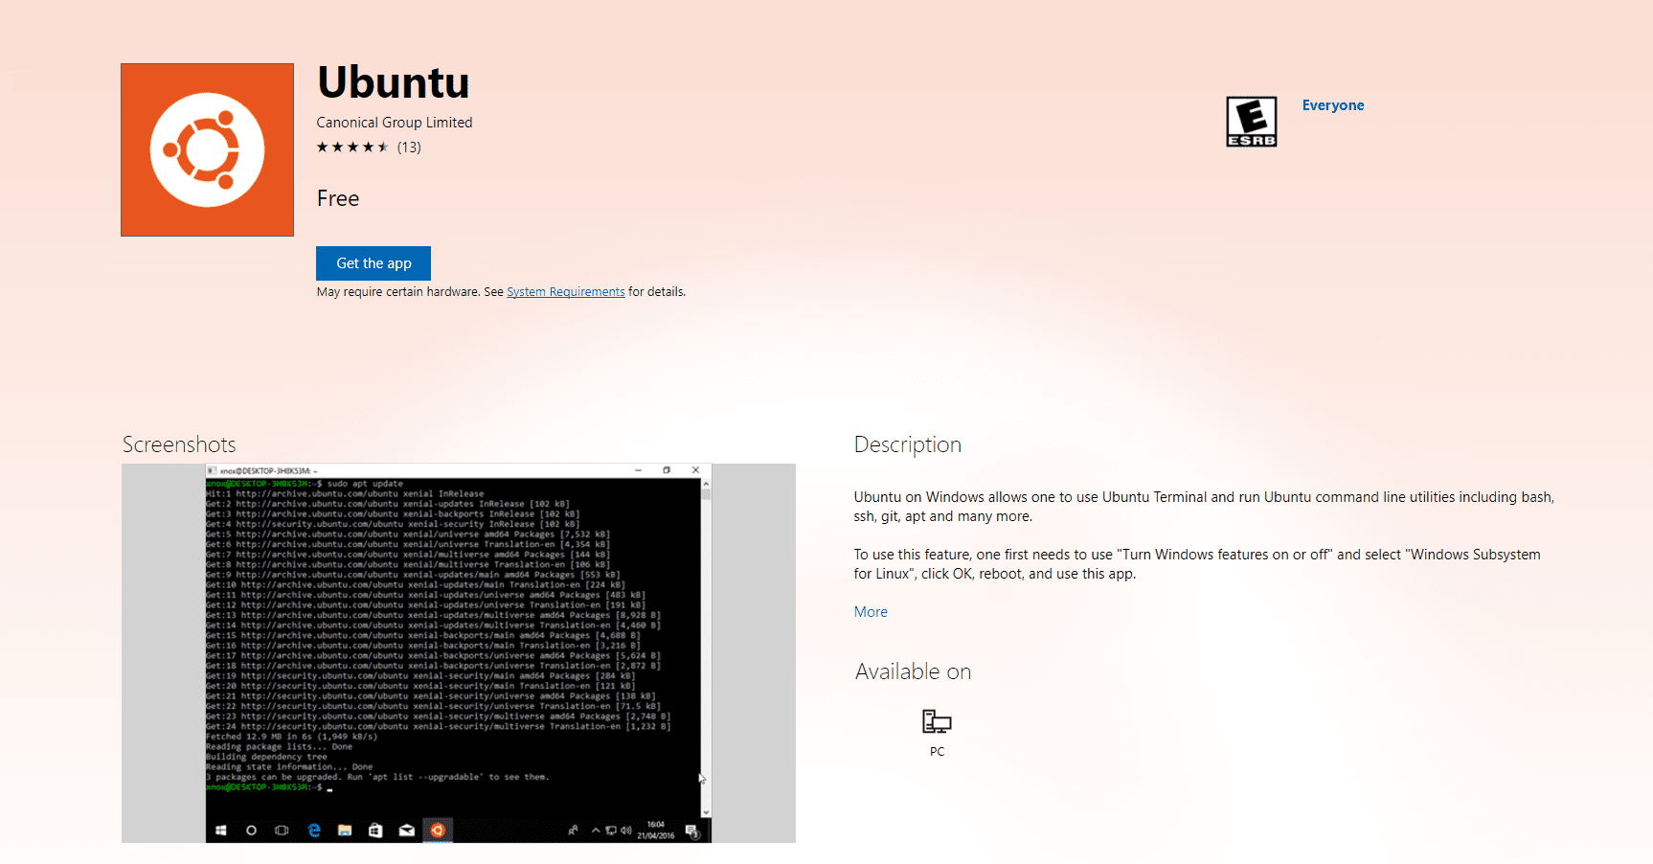Click the Description section heading
The image size is (1653, 864).
point(908,444)
